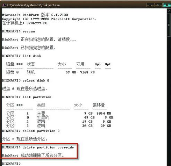This screenshot has width=171, height=166.
Task: Minimize the diskpart.exe window
Action: point(150,5)
